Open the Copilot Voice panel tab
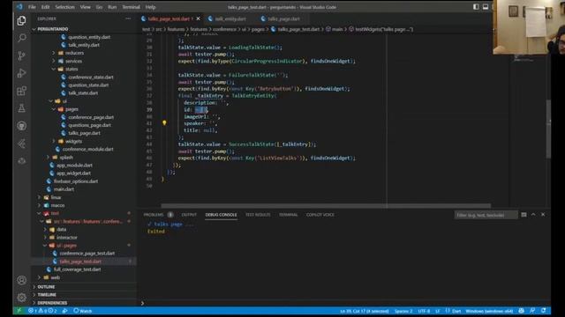 (320, 215)
